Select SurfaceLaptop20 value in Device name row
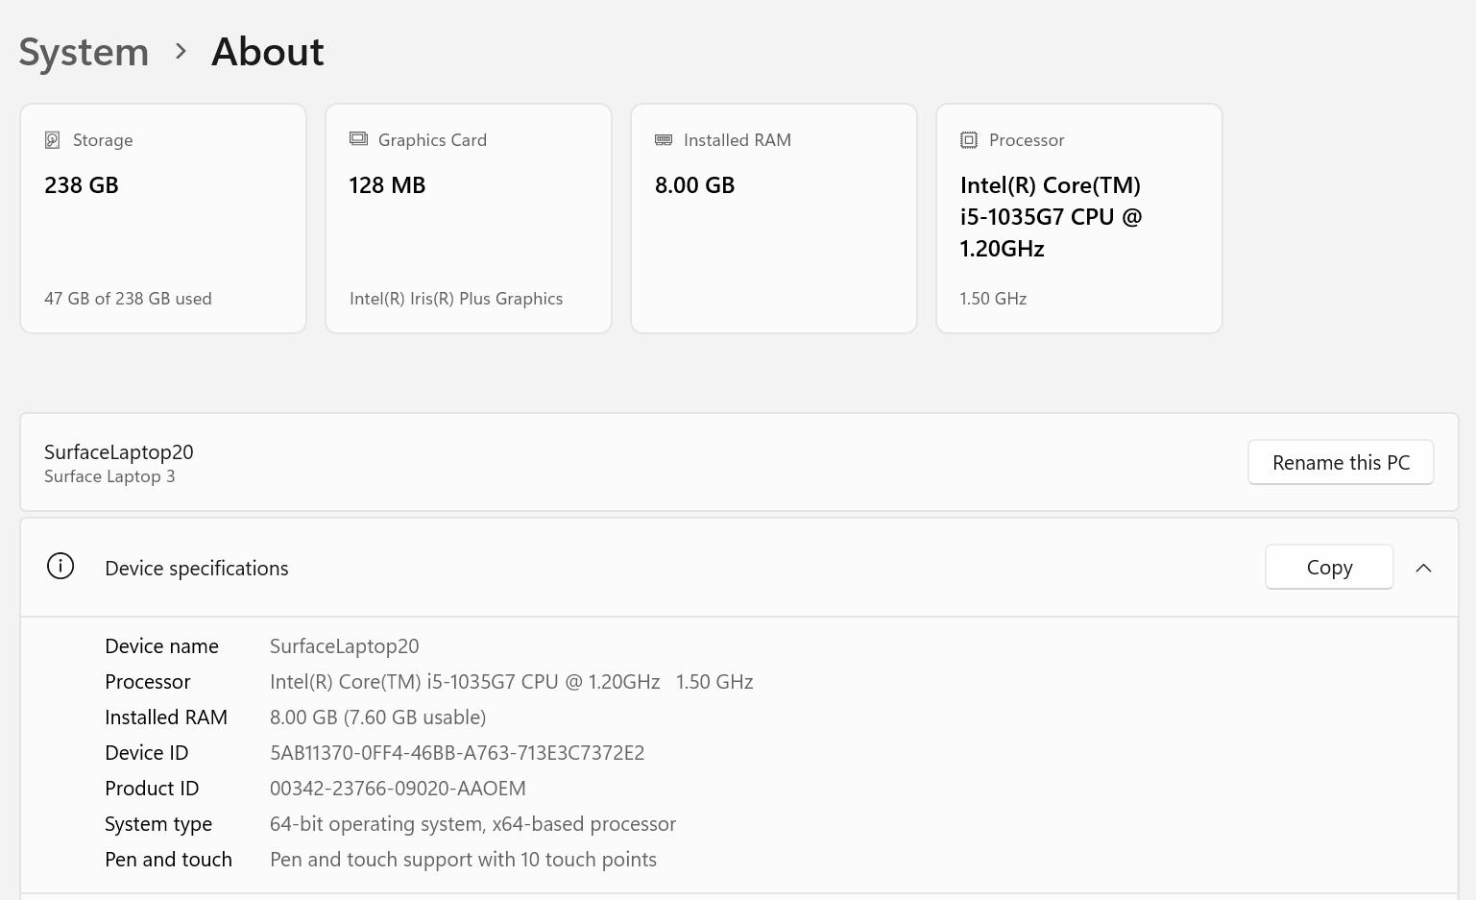 pos(345,646)
